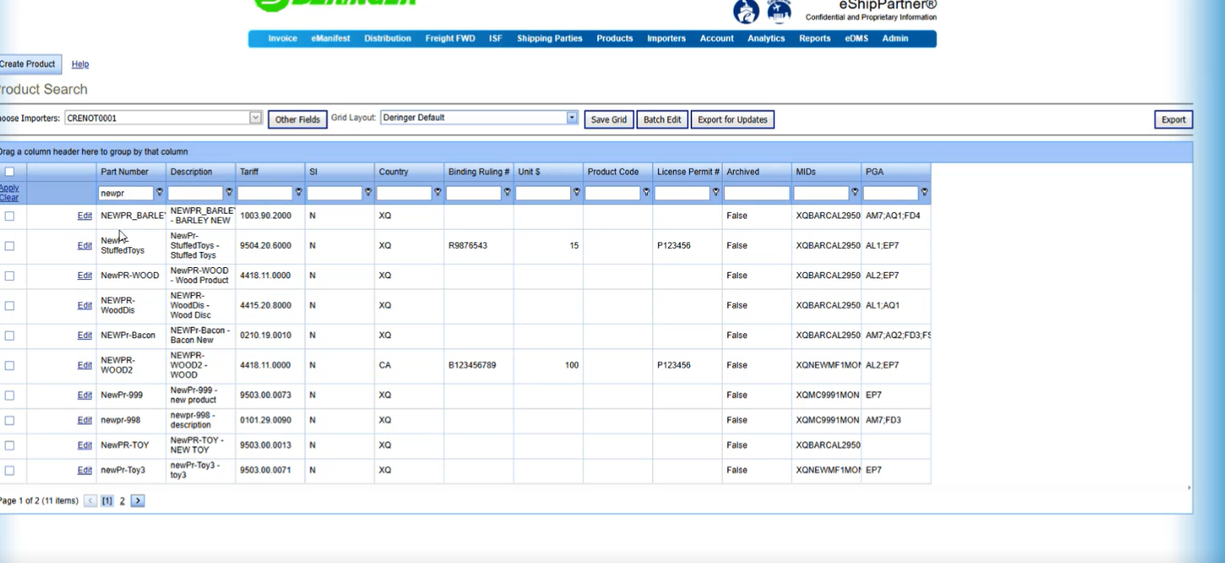Click the Binding Ruling # filter icon

tap(507, 192)
